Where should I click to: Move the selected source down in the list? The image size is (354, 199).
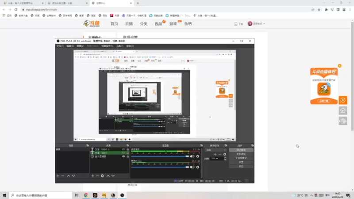(x=113, y=176)
